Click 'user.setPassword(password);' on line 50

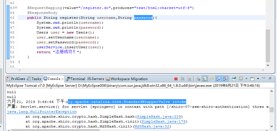tap(68, 42)
